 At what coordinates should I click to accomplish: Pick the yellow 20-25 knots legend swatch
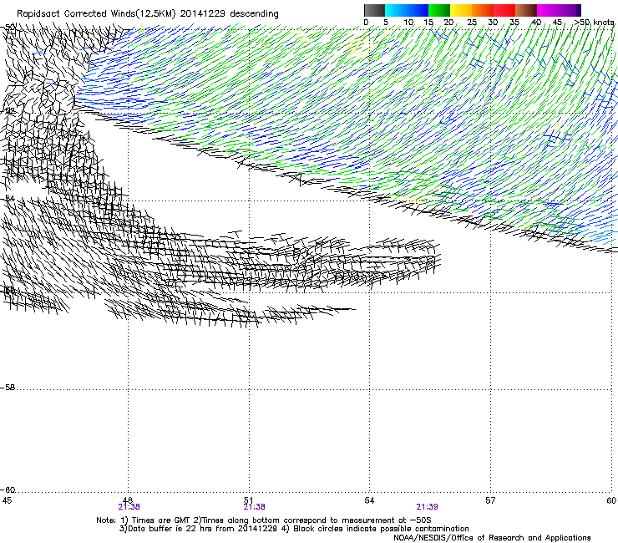(461, 10)
